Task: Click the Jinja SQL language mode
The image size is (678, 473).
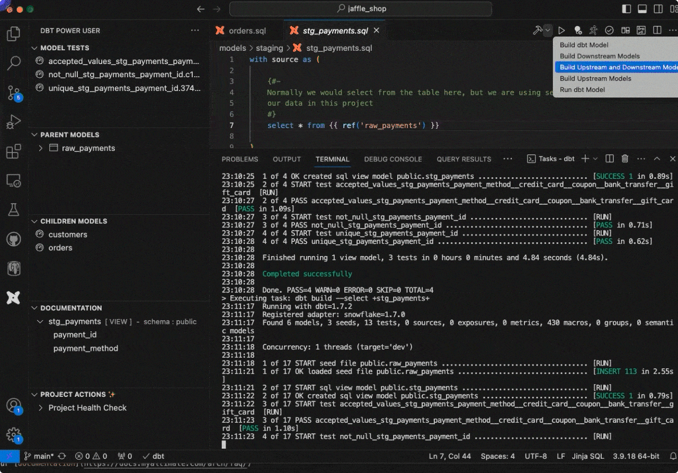Action: coord(588,456)
